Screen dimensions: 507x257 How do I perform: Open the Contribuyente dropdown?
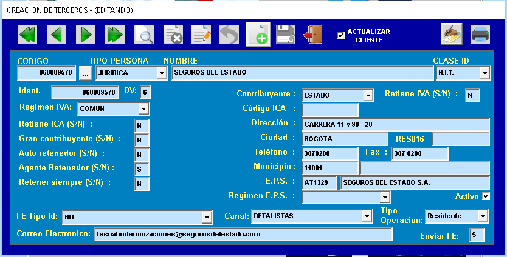click(368, 95)
